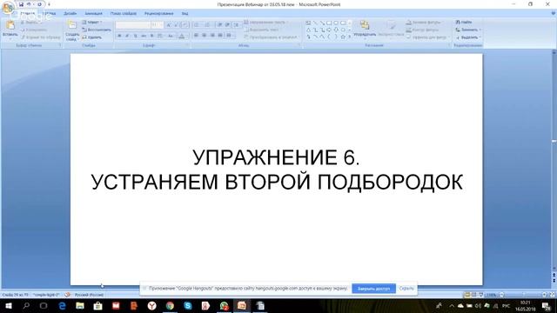Viewport: 557px width, 313px height.
Task: Open the columns dropdown
Action: click(x=230, y=36)
